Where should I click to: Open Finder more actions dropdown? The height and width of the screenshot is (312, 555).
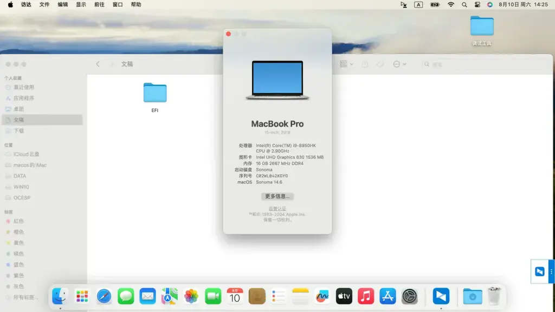point(399,64)
